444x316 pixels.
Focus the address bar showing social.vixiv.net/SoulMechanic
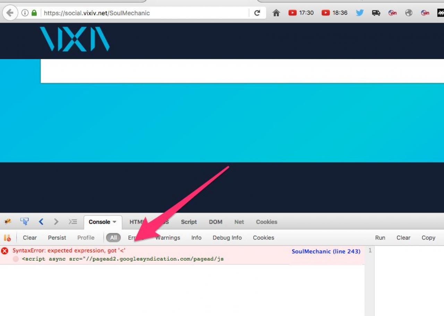145,13
